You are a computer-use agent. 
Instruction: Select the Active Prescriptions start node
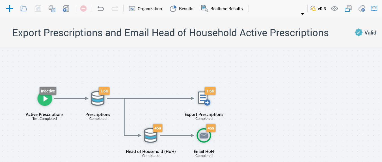(45, 99)
